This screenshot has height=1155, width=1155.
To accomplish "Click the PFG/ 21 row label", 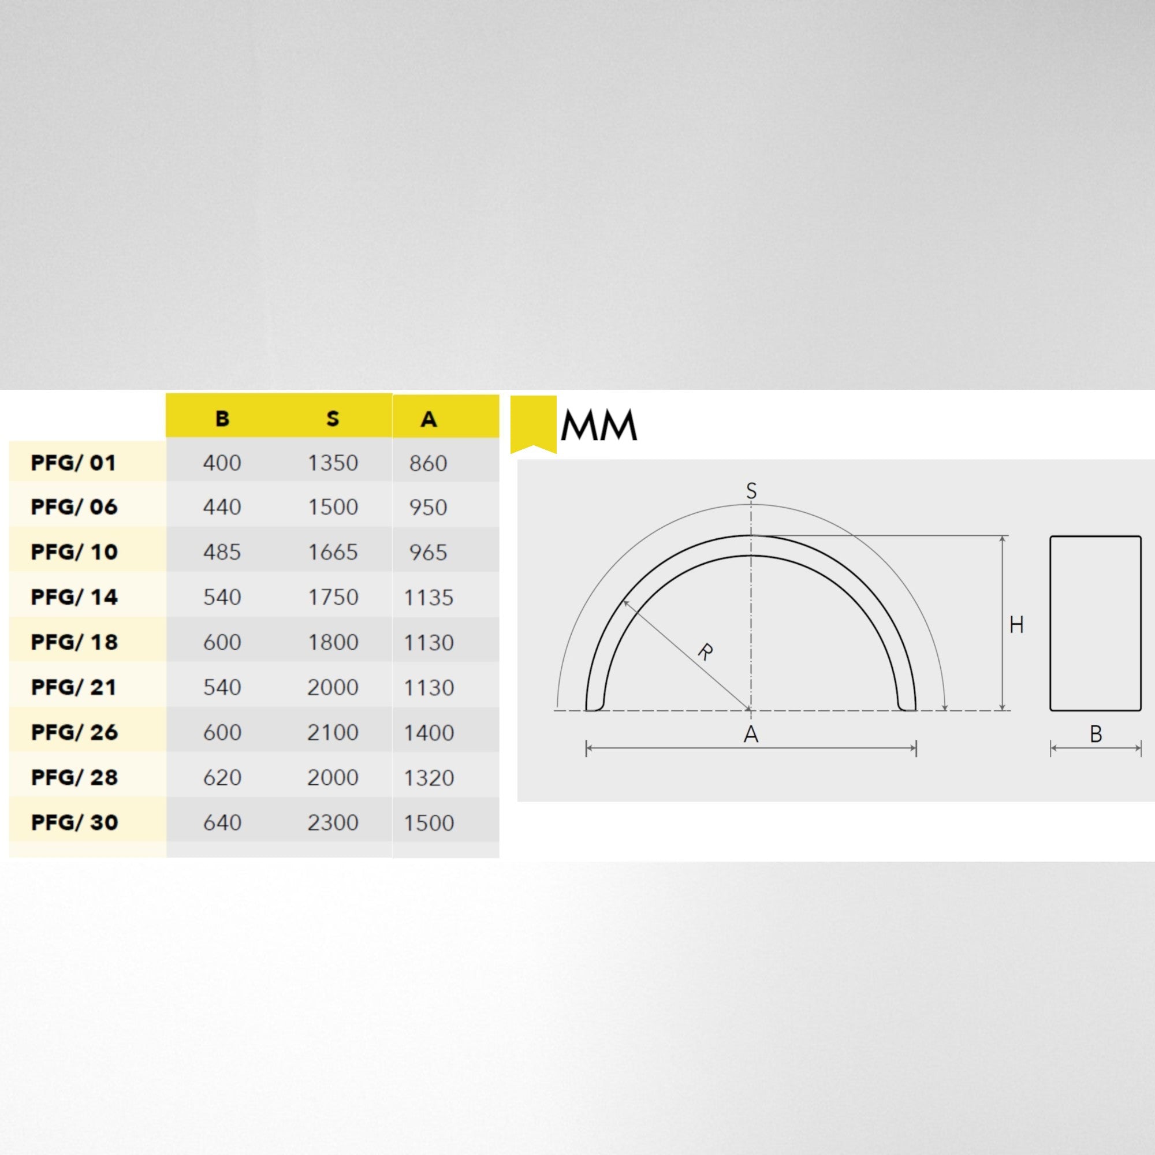I will 73,687.
